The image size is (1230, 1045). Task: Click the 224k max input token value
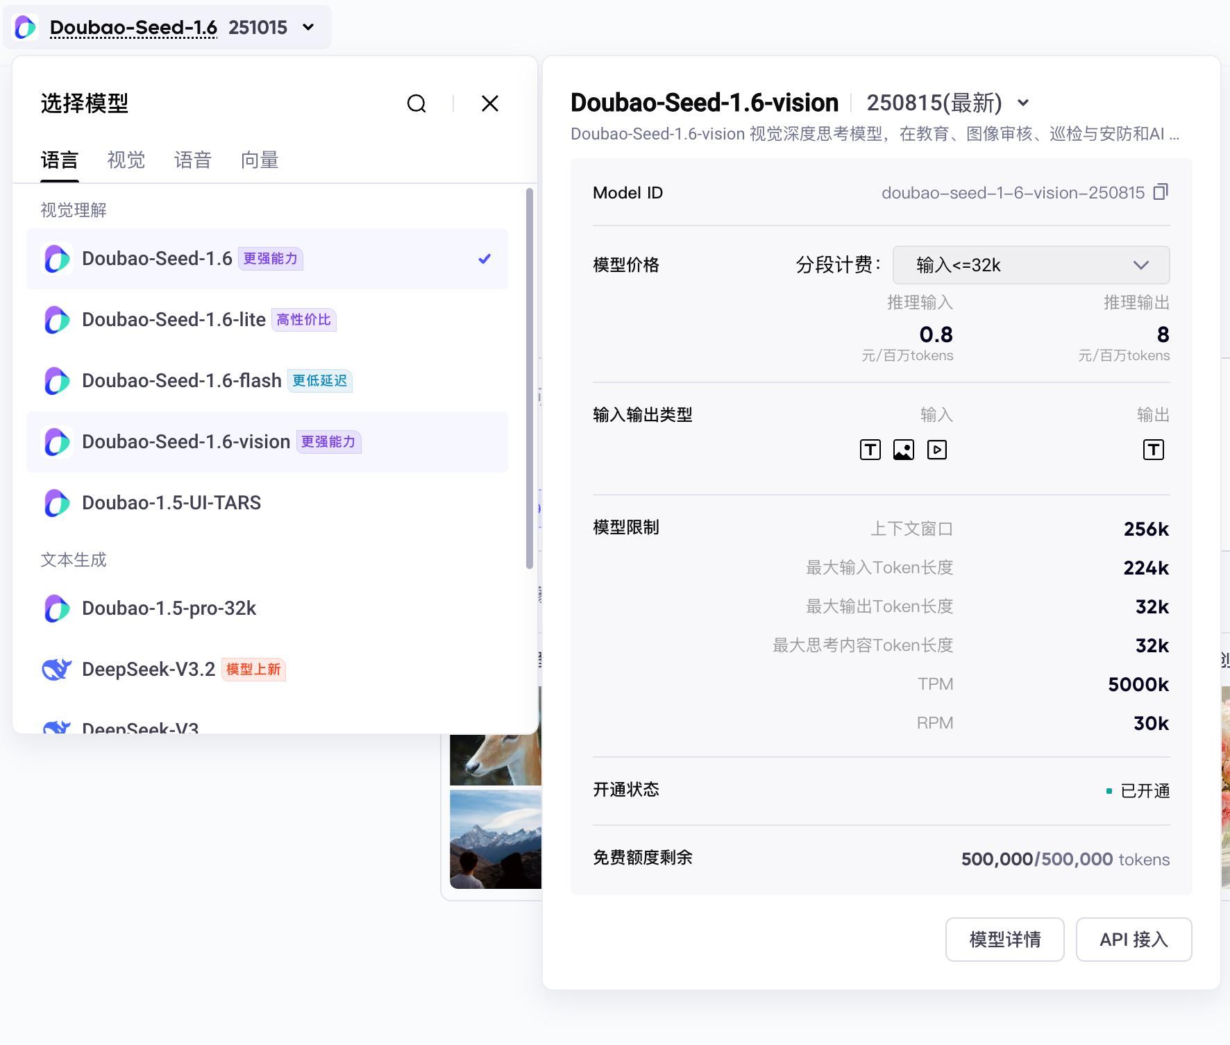click(1146, 568)
